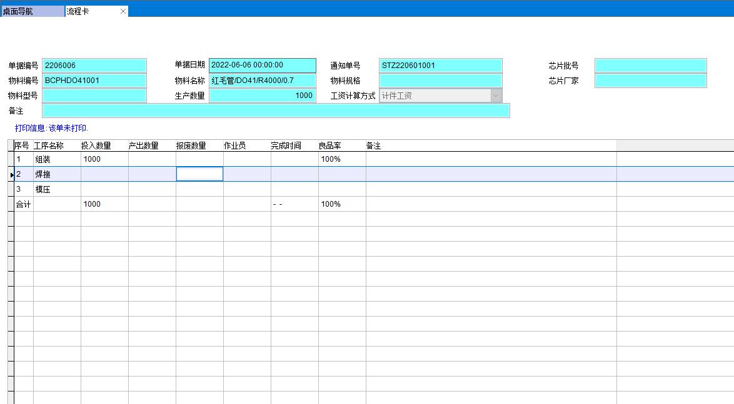Image resolution: width=734 pixels, height=404 pixels.
Task: Click the 良品率 column header
Action: point(331,145)
